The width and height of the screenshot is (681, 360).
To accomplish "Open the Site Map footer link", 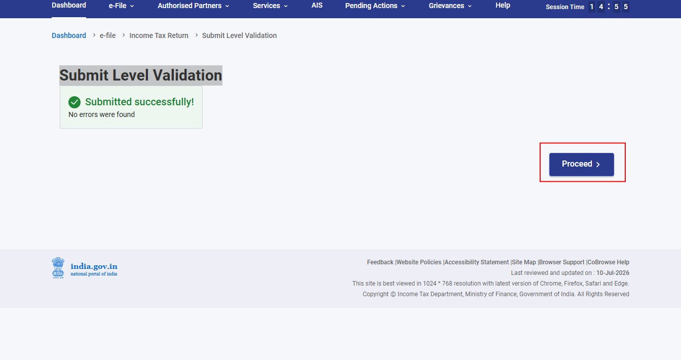I will point(523,262).
